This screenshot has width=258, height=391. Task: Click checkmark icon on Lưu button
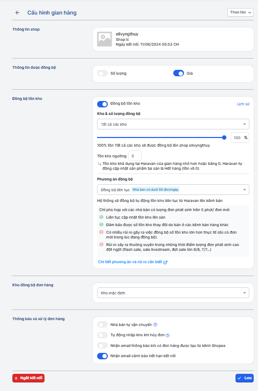tap(239, 378)
